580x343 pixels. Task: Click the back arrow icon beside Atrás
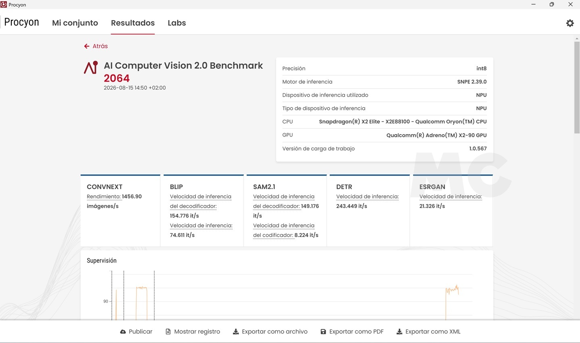click(x=86, y=46)
